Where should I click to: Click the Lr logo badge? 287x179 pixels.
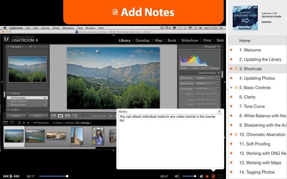(x=6, y=39)
